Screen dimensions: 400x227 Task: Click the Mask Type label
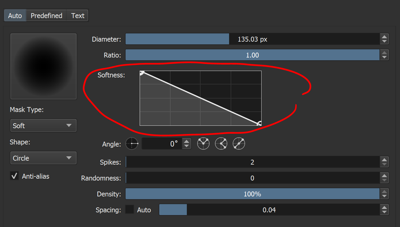coord(27,110)
